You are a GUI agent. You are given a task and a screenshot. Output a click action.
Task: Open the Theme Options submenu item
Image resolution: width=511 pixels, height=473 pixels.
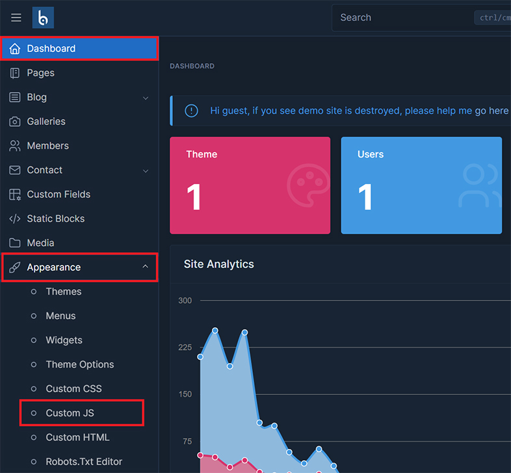coord(79,364)
